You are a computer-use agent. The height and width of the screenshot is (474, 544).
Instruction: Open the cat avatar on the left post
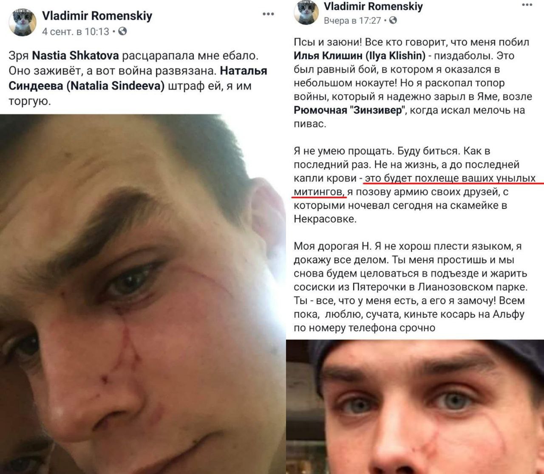coord(23,23)
